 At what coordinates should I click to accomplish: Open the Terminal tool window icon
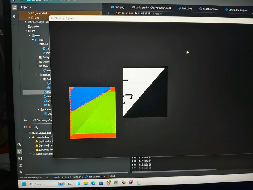(x=20, y=158)
